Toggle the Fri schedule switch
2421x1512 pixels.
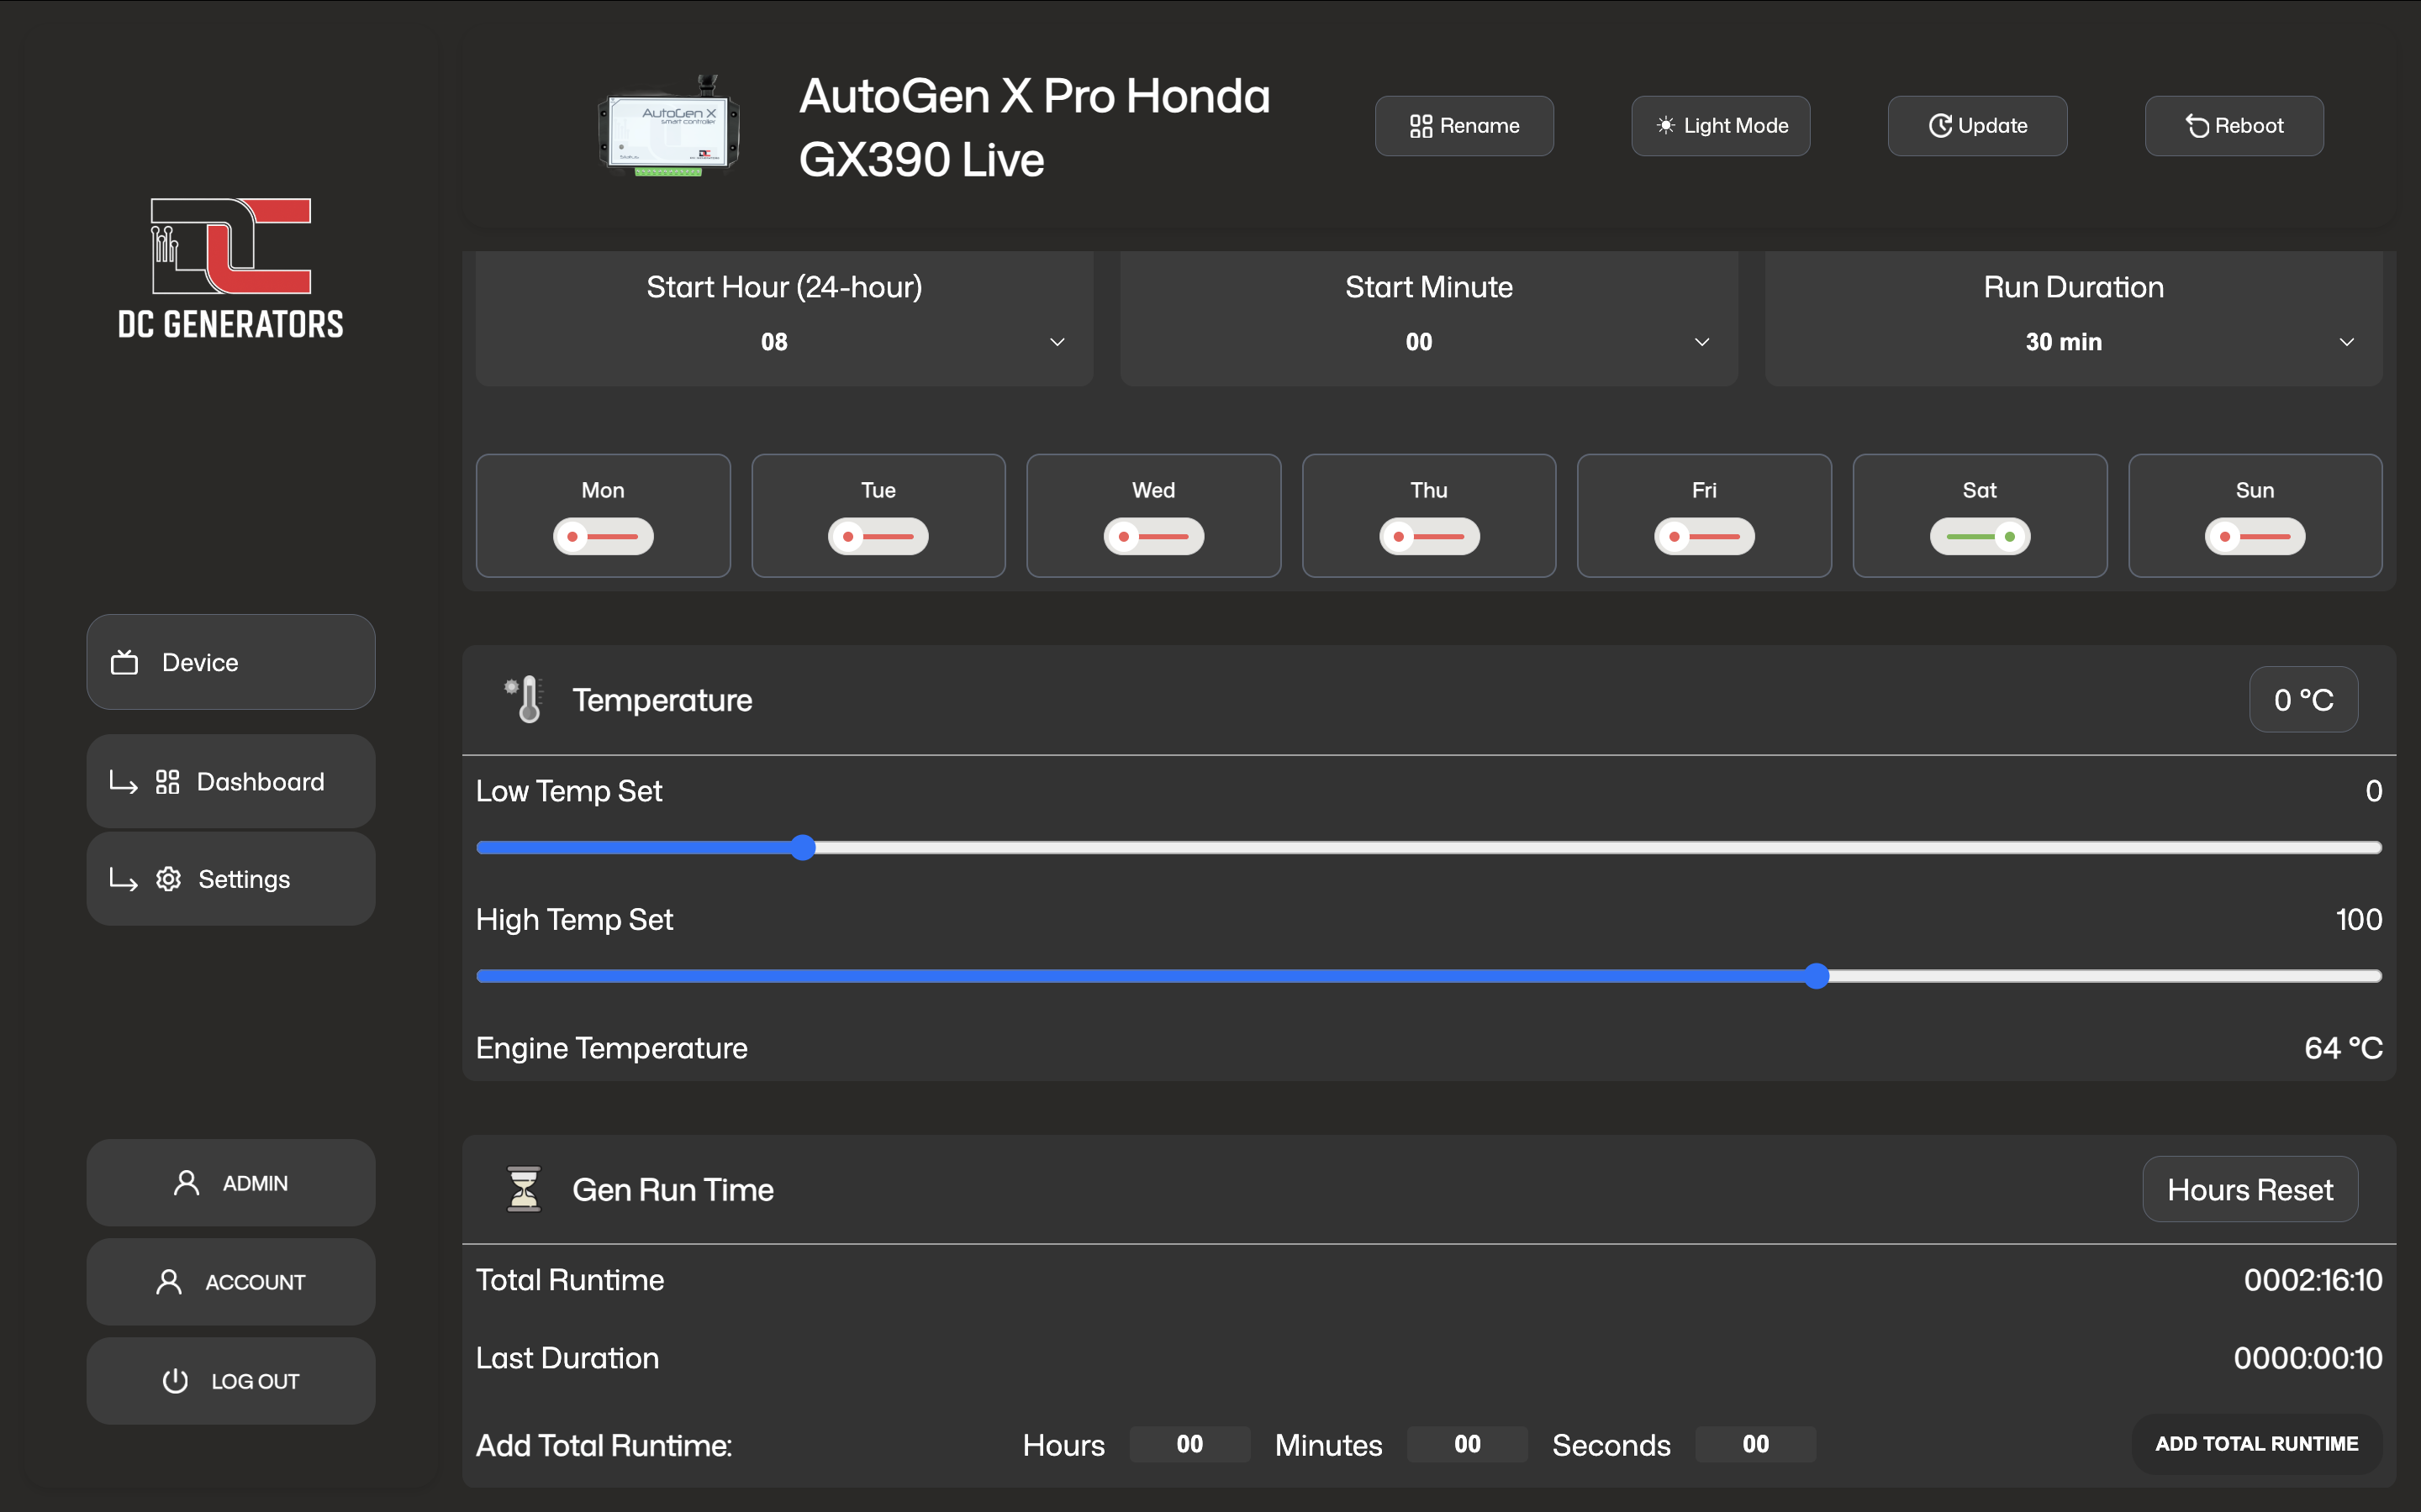pos(1705,537)
